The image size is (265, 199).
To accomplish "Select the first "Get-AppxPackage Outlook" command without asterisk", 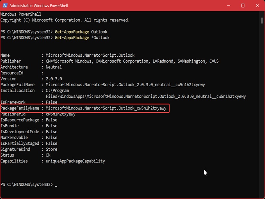I will click(81, 32).
